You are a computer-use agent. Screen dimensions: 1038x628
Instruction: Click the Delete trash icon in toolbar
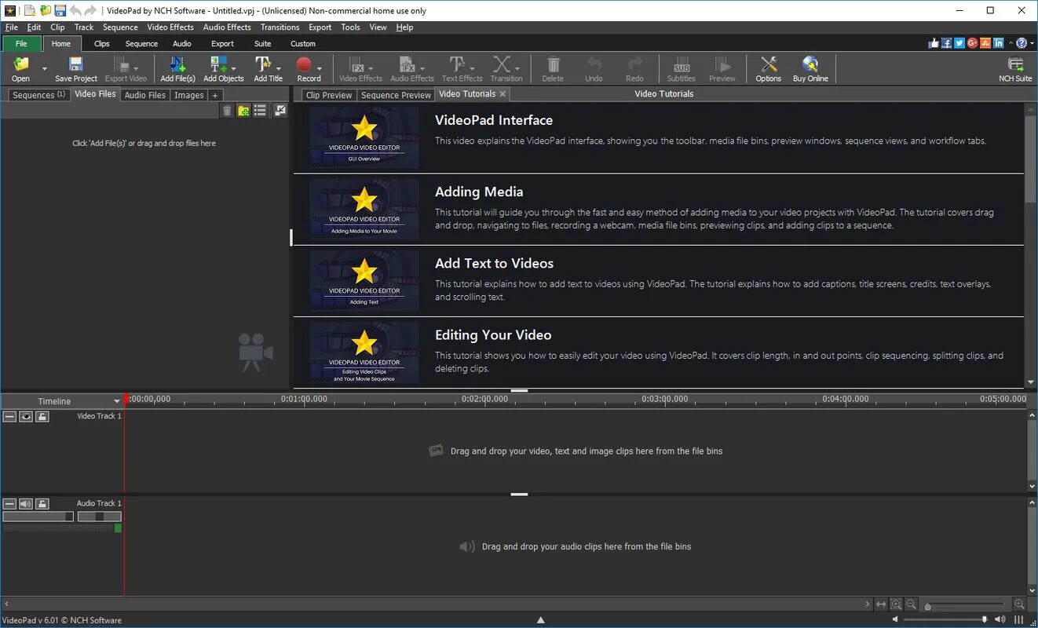pos(553,64)
